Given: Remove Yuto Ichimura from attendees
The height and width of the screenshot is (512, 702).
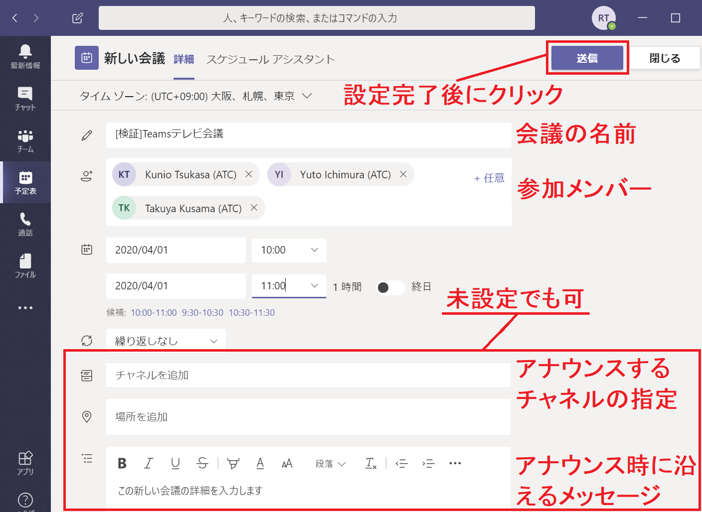Looking at the screenshot, I should 403,174.
